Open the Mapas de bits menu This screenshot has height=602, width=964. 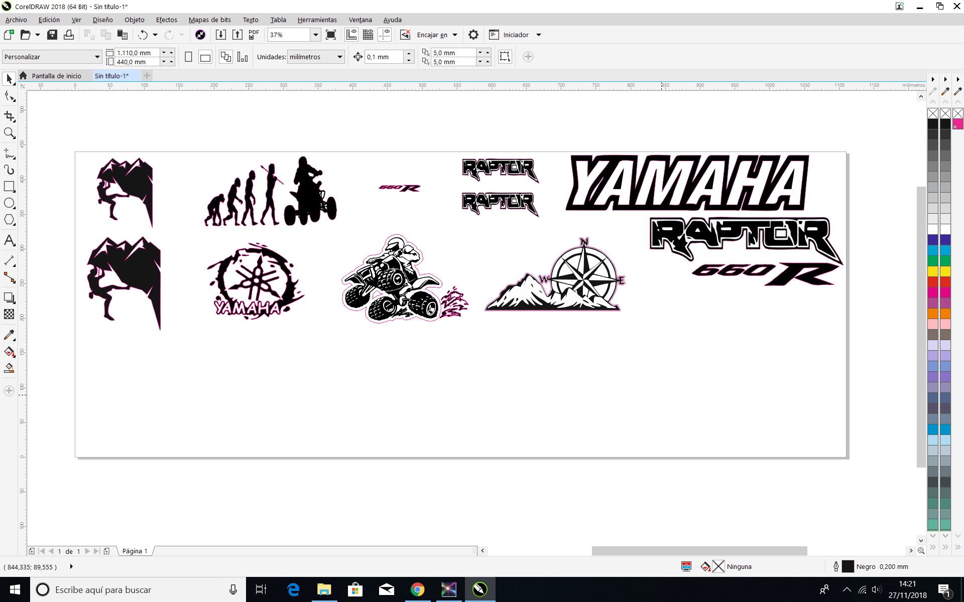pyautogui.click(x=210, y=20)
